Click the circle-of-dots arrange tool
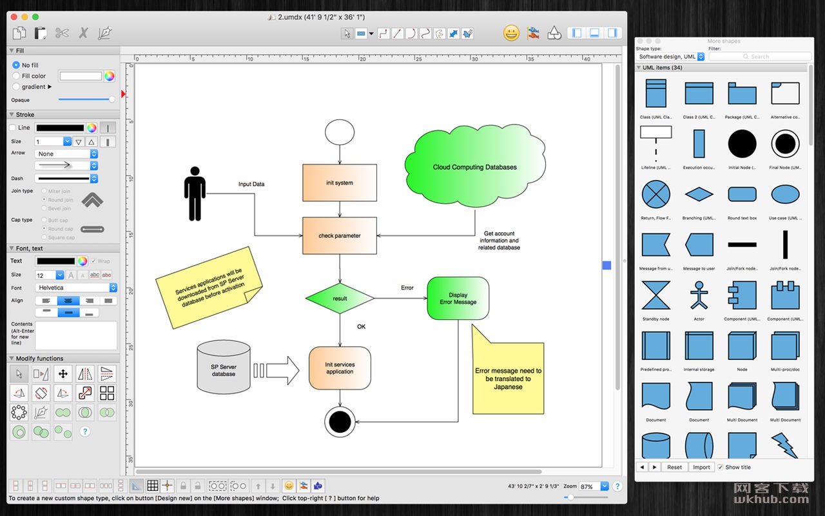This screenshot has width=825, height=516. (x=19, y=412)
